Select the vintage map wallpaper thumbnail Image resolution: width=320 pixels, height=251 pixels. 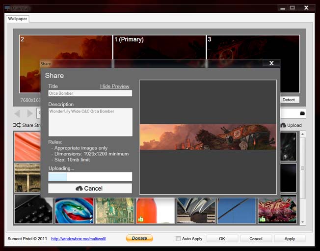pos(115,210)
